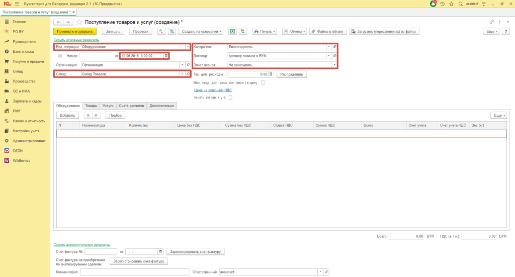
Task: Open the OZON section
Action: [18, 151]
